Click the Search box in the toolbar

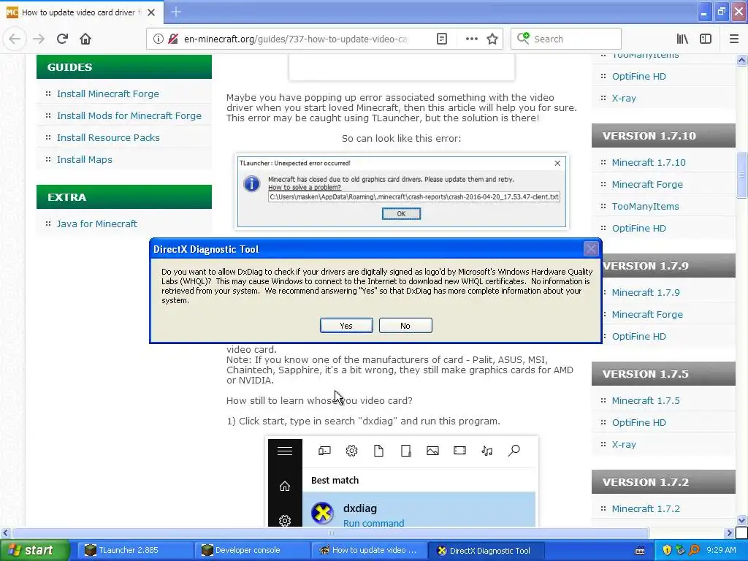coord(566,39)
